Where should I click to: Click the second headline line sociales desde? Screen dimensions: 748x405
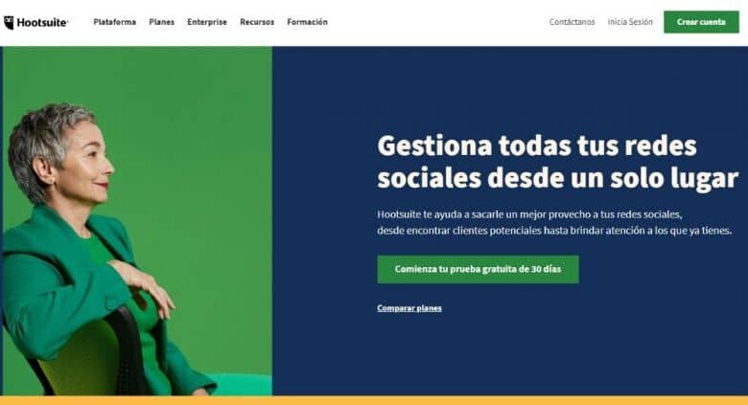558,178
